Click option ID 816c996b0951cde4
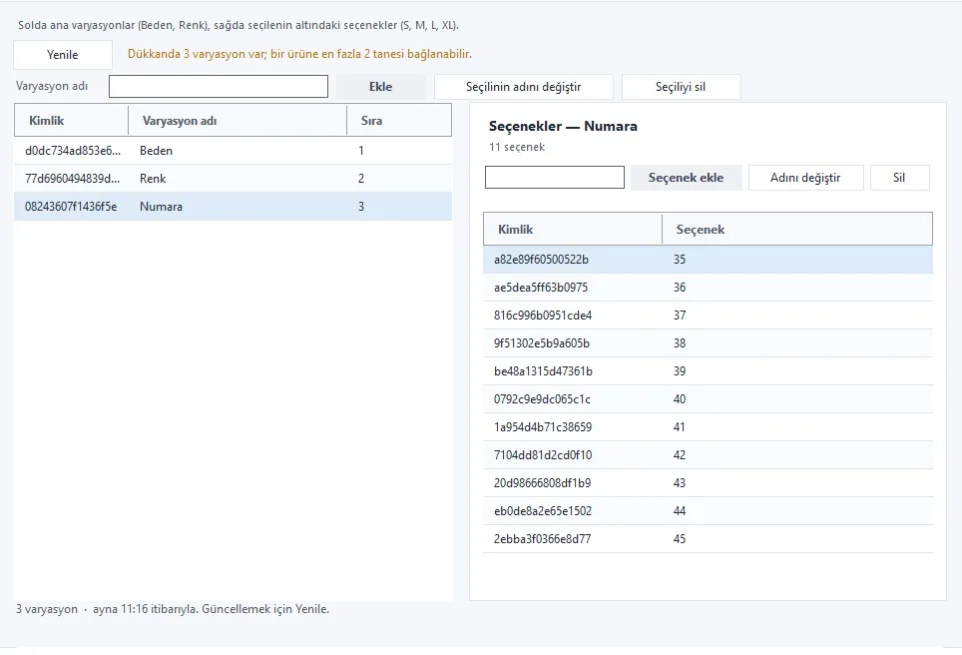 [x=543, y=315]
